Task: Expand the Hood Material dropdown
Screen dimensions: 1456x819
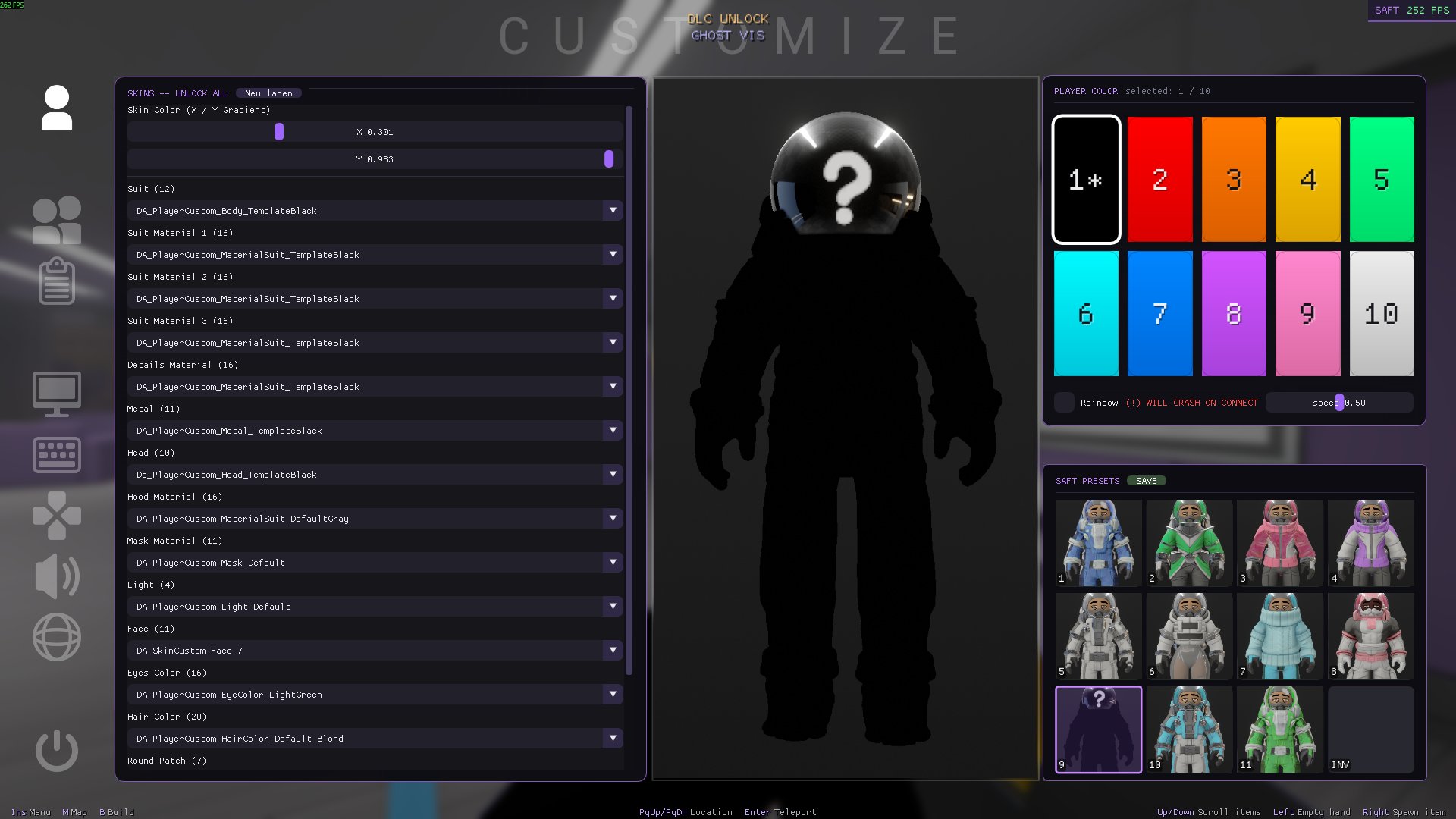Action: coord(375,519)
